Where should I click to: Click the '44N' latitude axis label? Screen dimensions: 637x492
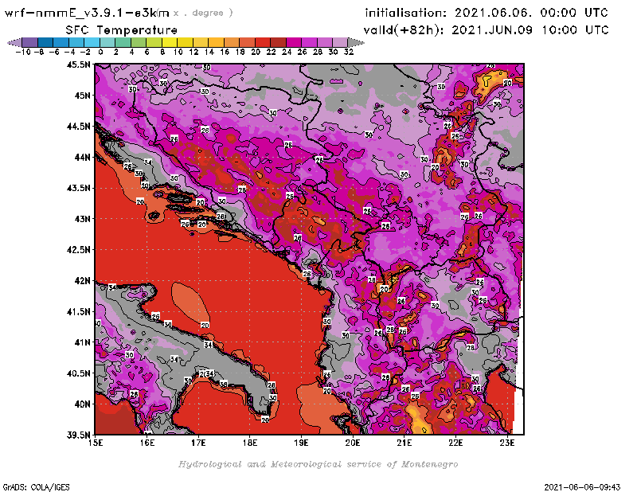click(82, 157)
